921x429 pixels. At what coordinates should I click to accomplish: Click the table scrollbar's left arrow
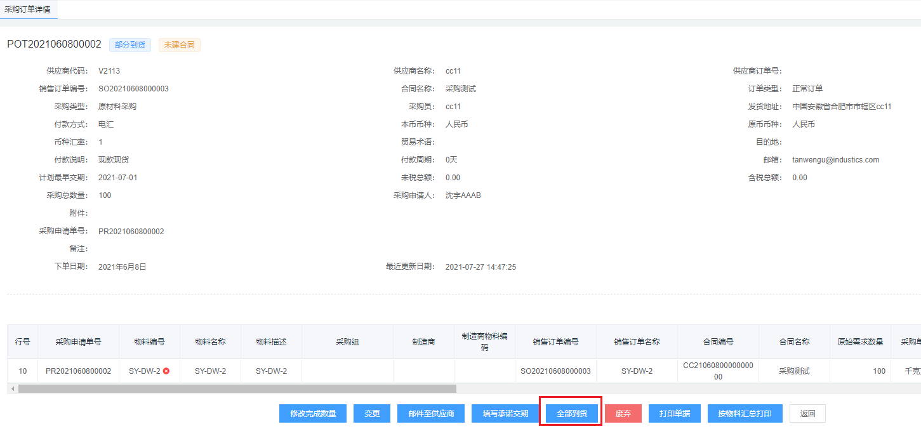pos(11,388)
